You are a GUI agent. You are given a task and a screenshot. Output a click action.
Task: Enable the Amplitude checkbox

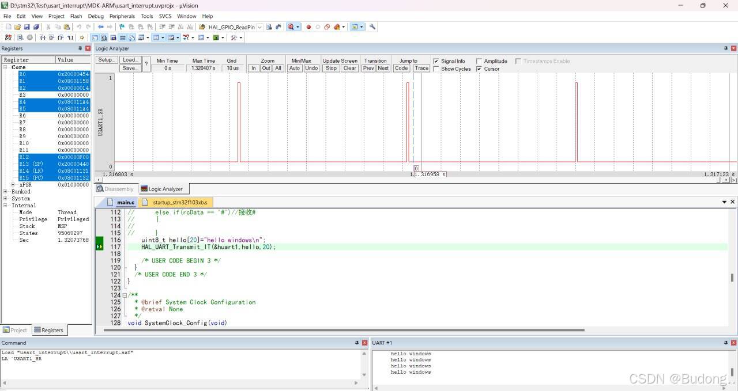[x=479, y=61]
